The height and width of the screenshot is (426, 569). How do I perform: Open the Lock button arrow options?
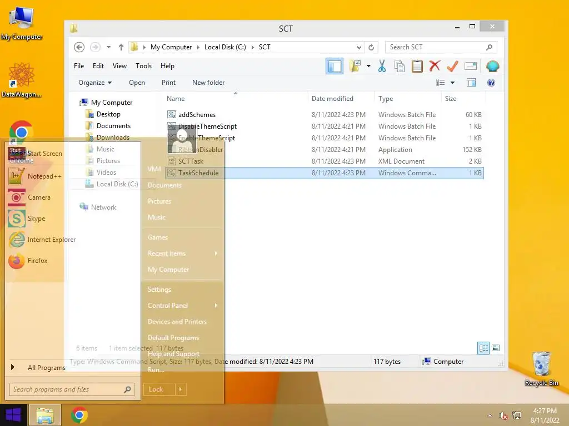181,389
